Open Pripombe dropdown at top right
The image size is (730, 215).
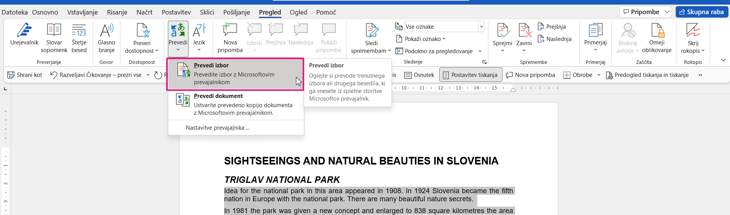[x=645, y=12]
